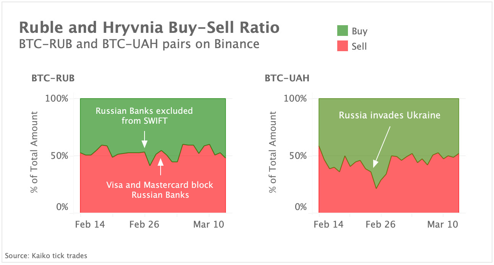The image size is (494, 265).
Task: Click 'Russian Banks excluded from SWIFT' annotation
Action: pos(144,116)
